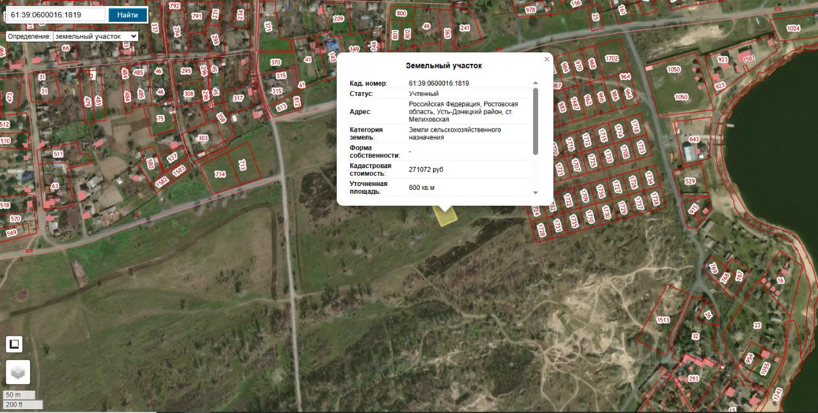Click cadastral value 271072 руб
Screen dimensions: 818x413
click(x=426, y=169)
